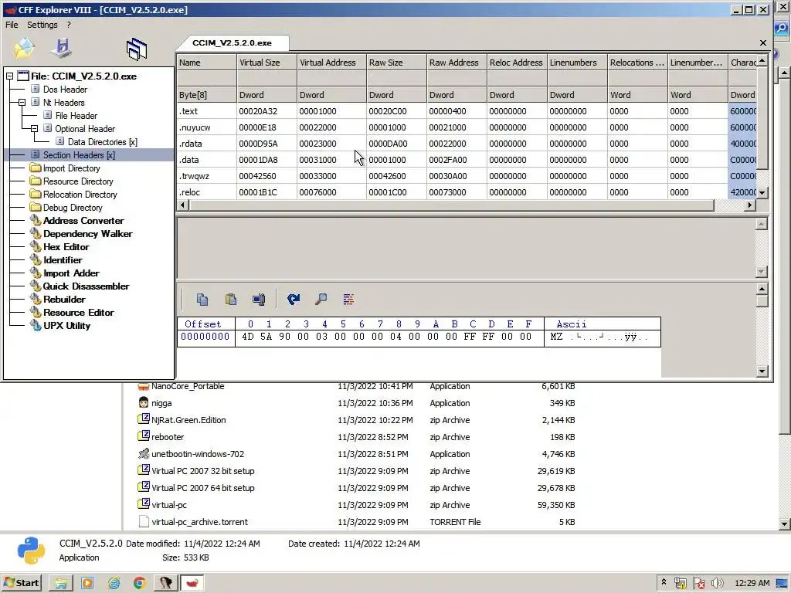
Task: Click the 00000000 offset in hex view
Action: point(205,337)
